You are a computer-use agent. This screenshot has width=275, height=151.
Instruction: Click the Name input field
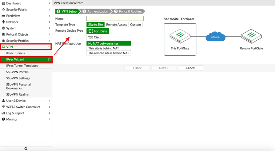(x=115, y=18)
